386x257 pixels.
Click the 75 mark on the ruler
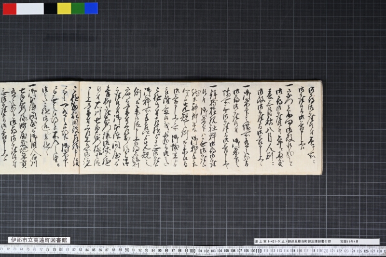coord(28,249)
